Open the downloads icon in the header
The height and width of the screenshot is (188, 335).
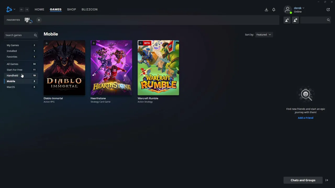tap(266, 10)
